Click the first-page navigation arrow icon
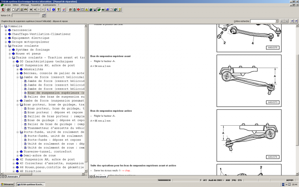 tap(31, 9)
